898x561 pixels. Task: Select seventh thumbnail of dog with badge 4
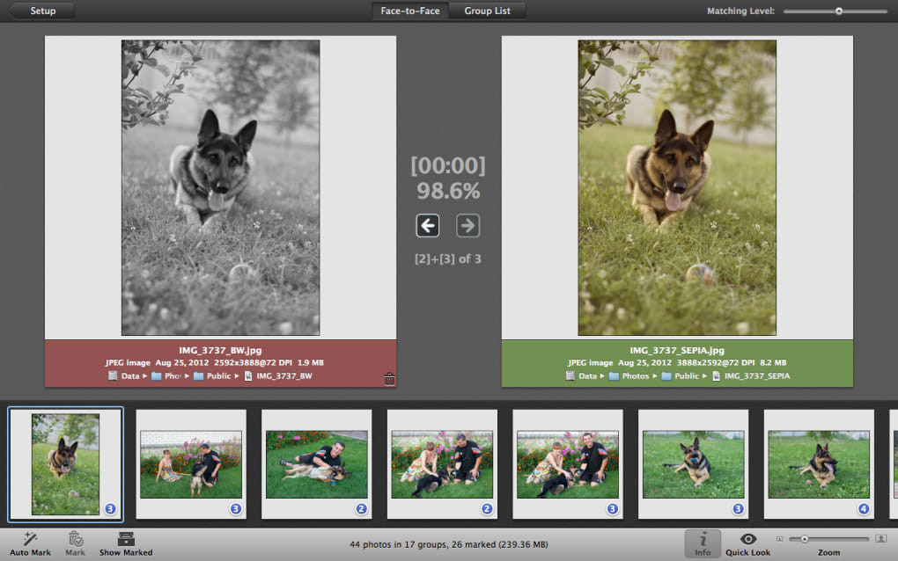tap(819, 464)
